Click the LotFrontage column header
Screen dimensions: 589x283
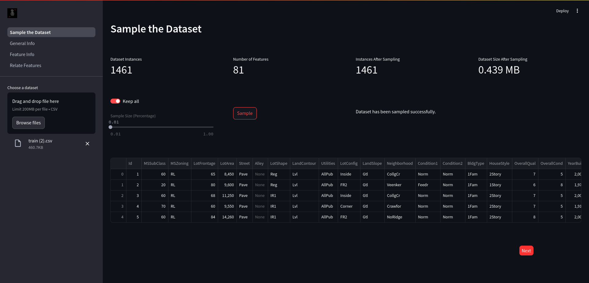pyautogui.click(x=204, y=163)
